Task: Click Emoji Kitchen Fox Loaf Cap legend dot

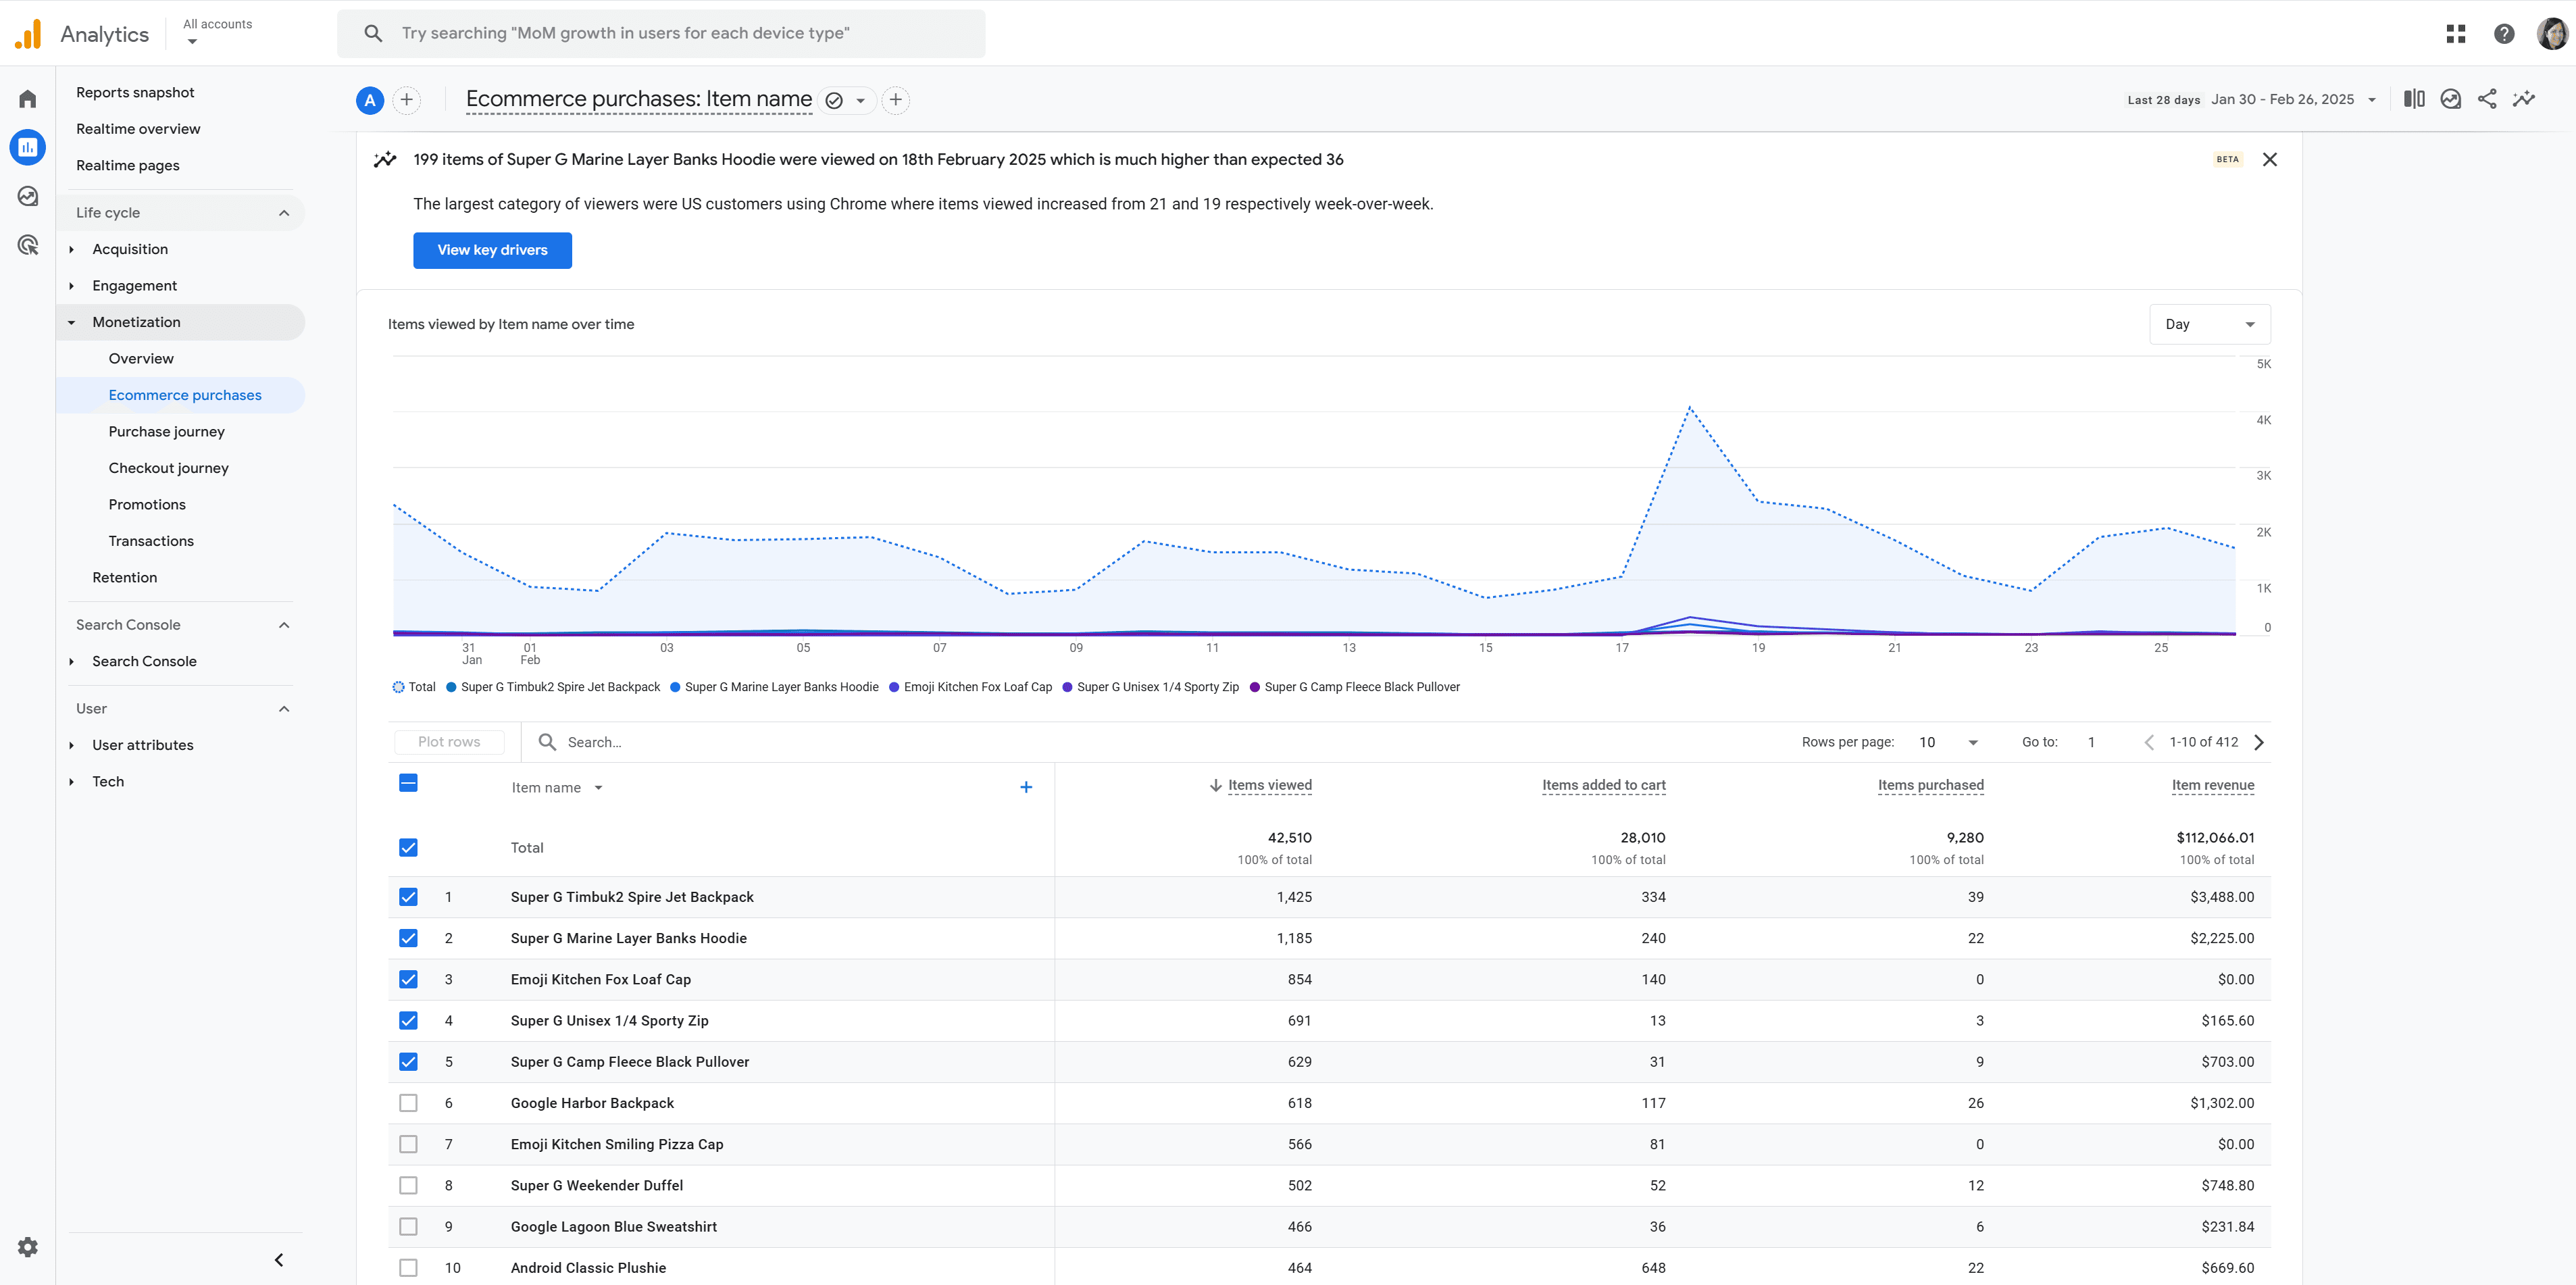Action: (x=894, y=687)
